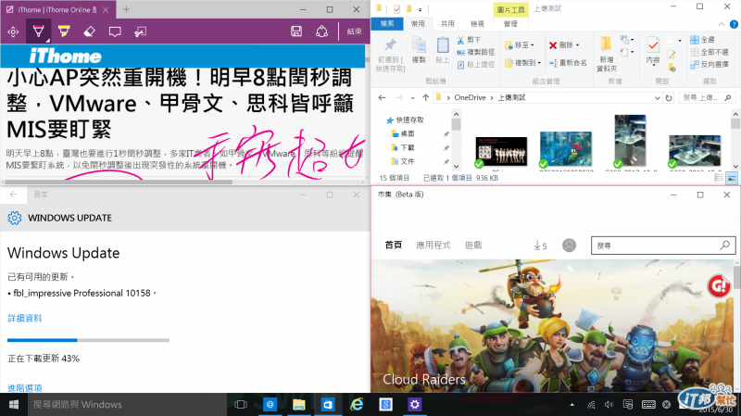This screenshot has width=741, height=416.
Task: Select 下載 in the navigation pane
Action: (x=403, y=147)
